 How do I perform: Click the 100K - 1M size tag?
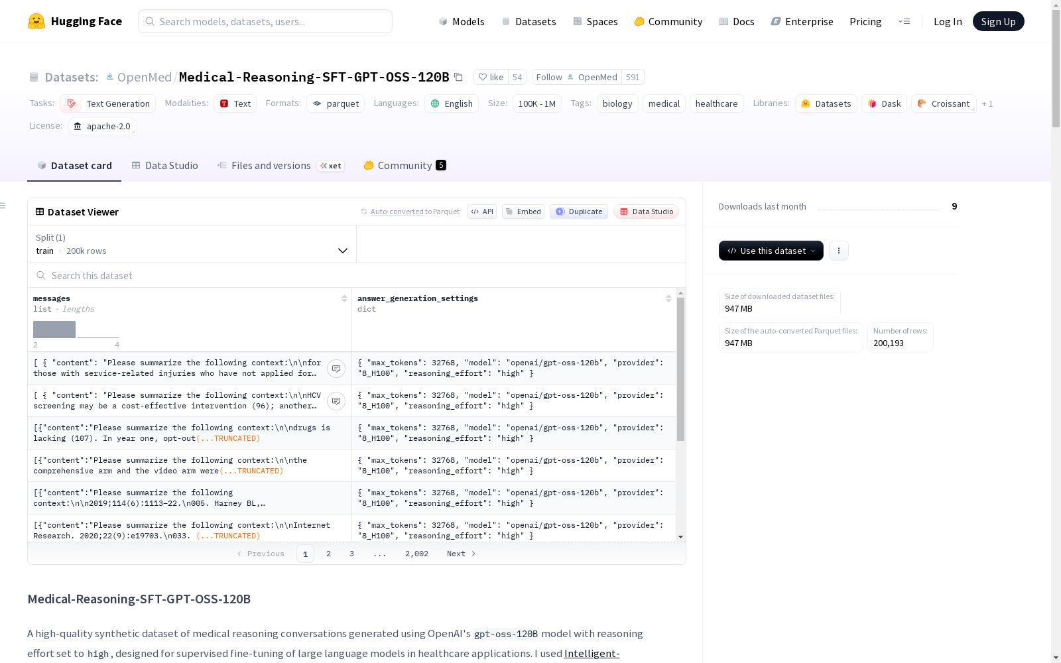[x=537, y=103]
